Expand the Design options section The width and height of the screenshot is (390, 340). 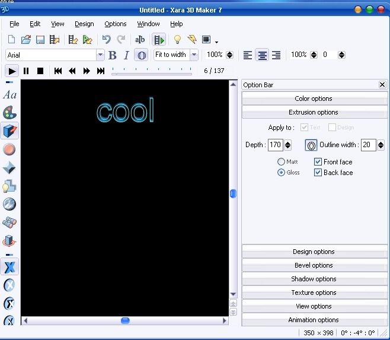pos(315,252)
